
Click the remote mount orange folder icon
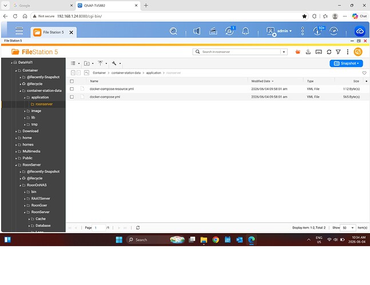(x=298, y=52)
